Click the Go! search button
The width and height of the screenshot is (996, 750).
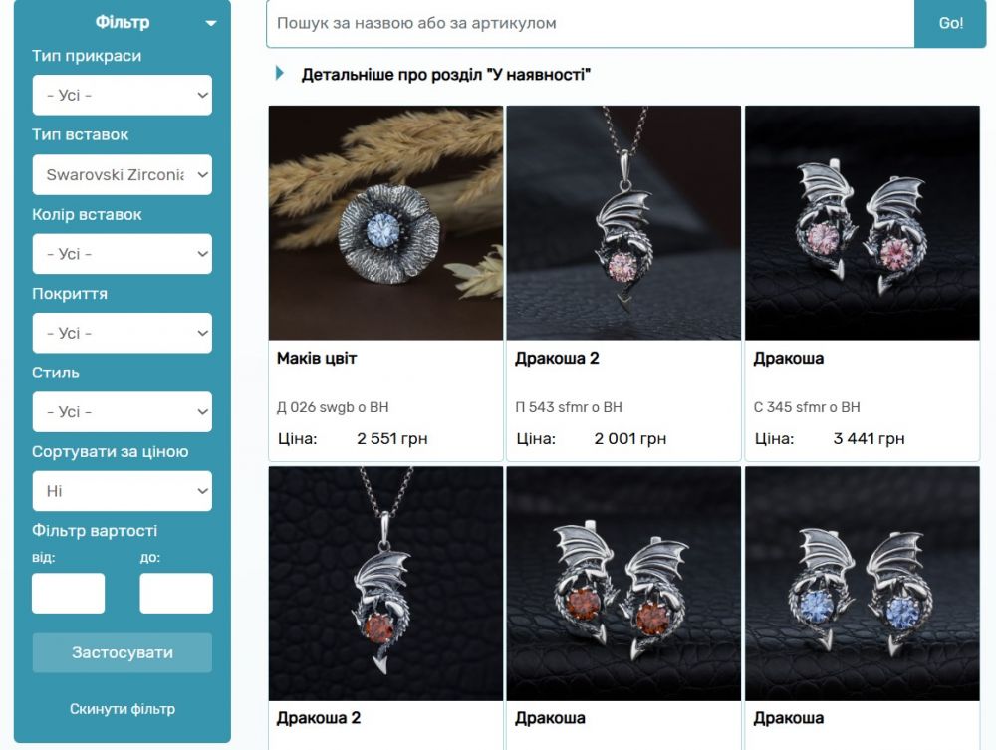[x=950, y=24]
